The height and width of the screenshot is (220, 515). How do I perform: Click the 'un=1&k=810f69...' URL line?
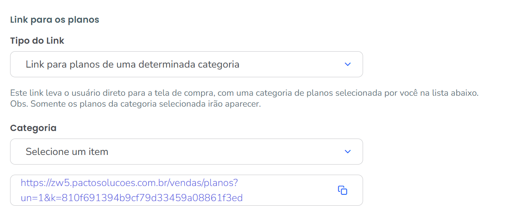pyautogui.click(x=131, y=198)
